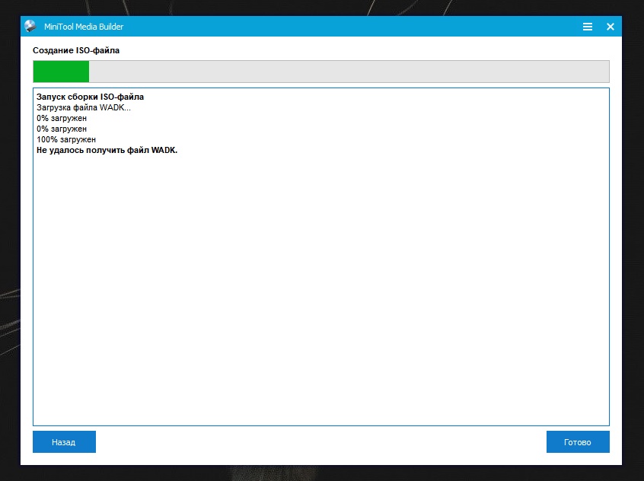This screenshot has height=481, width=644.
Task: Click the window title 'MiniTool Media Builder'
Action: (84, 27)
